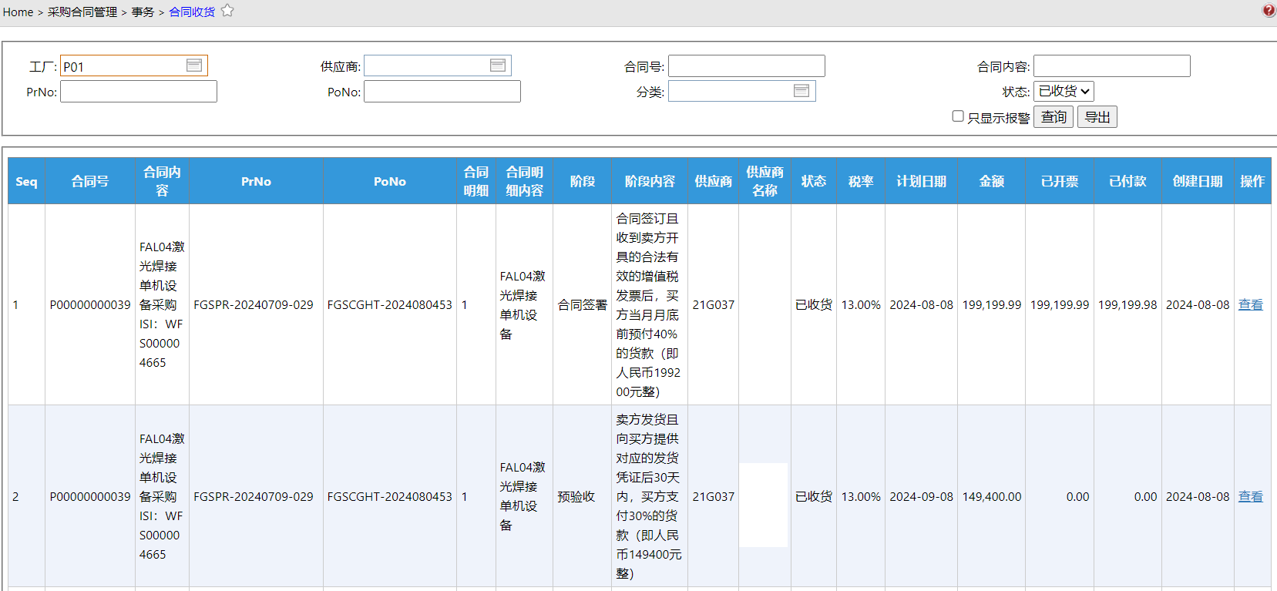Go to Home in breadcrumb
Screen dimensions: 1277x591
tap(18, 12)
